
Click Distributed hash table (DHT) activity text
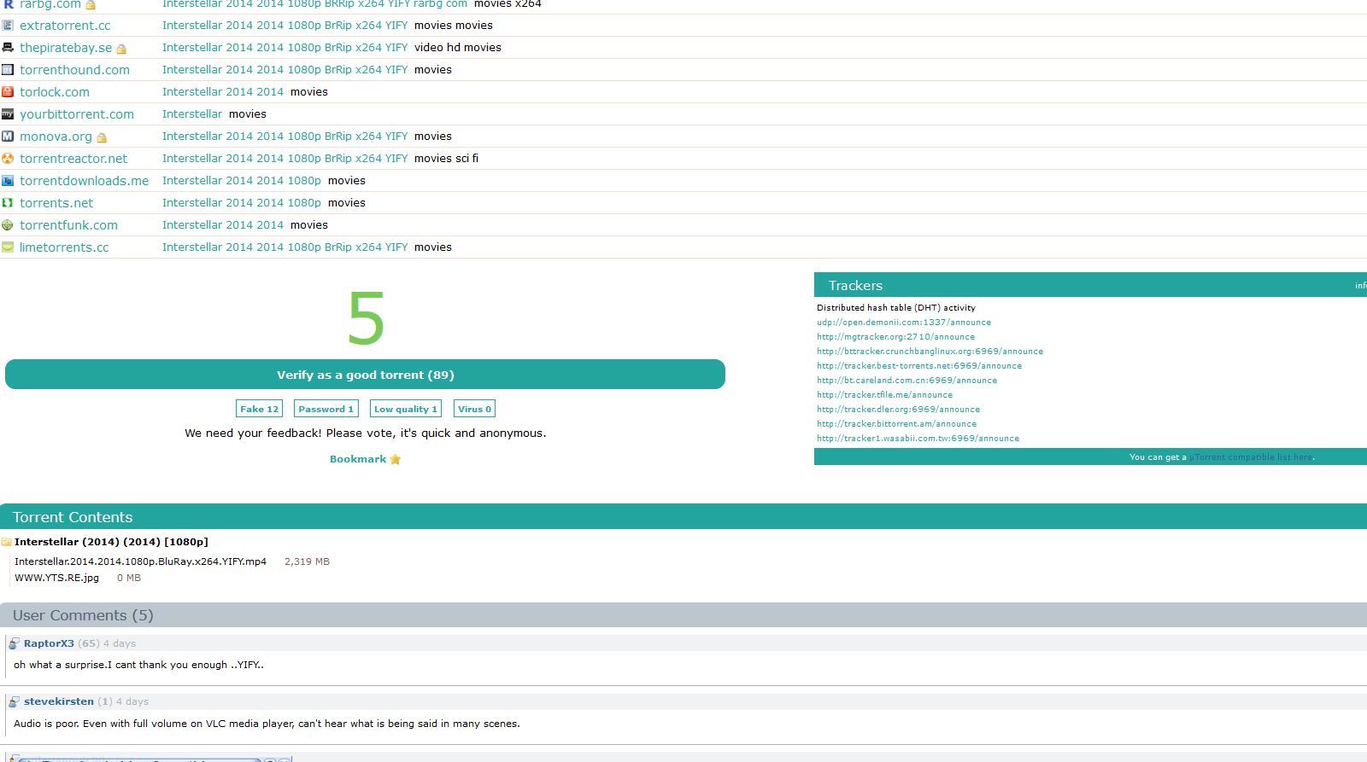tap(896, 308)
